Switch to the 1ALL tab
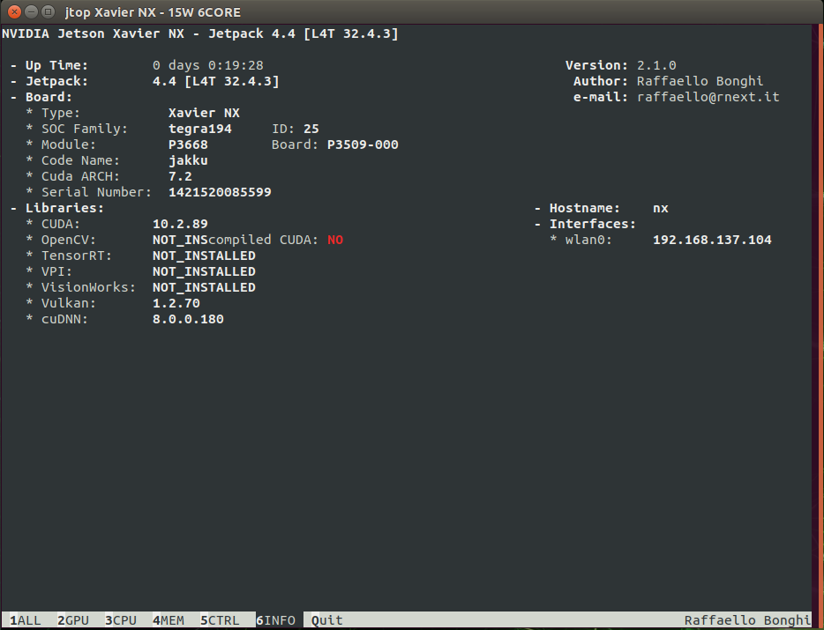This screenshot has width=824, height=630. (26, 620)
